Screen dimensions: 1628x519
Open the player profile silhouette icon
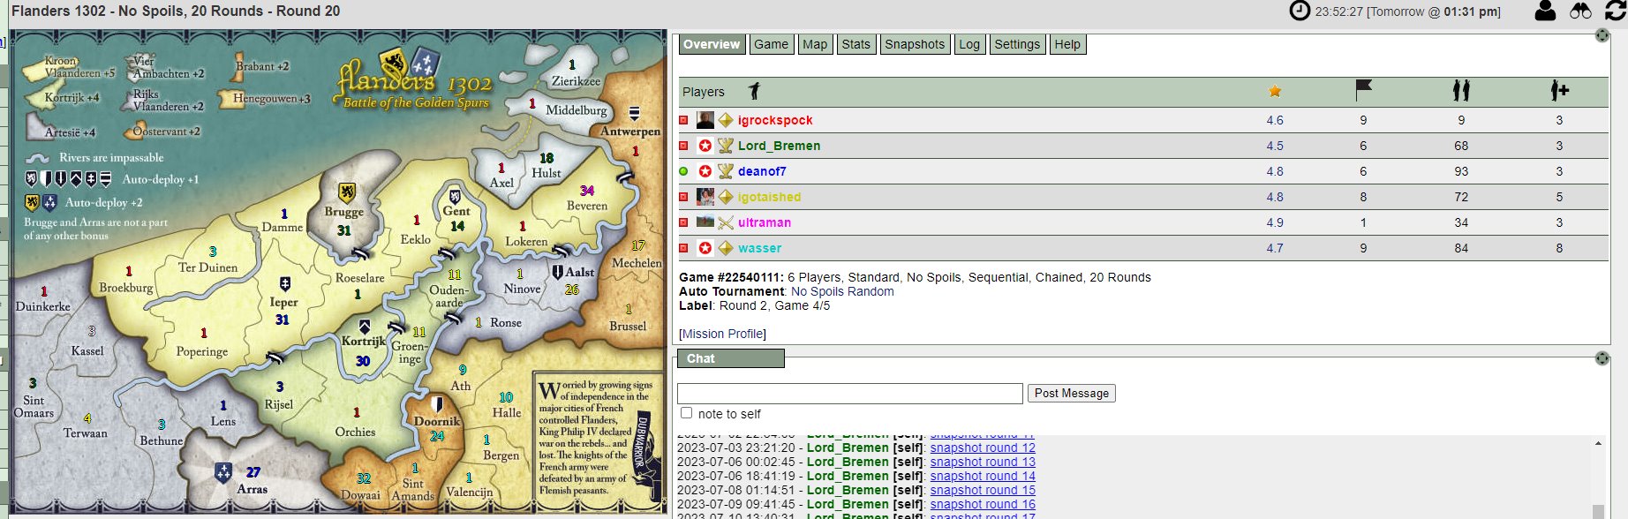1545,11
